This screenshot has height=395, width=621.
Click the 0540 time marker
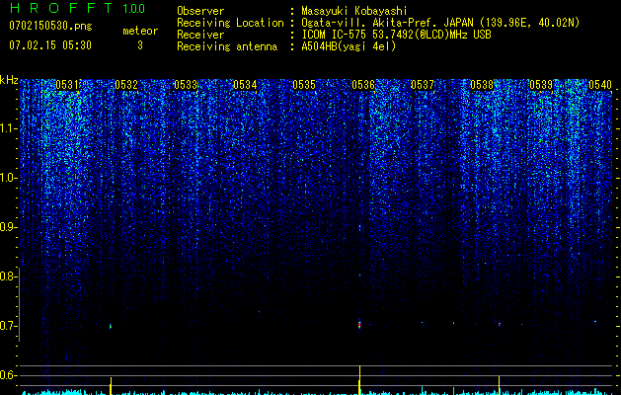coord(600,85)
